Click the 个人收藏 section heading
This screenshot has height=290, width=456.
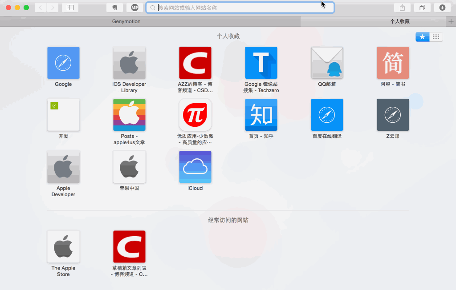pyautogui.click(x=228, y=36)
